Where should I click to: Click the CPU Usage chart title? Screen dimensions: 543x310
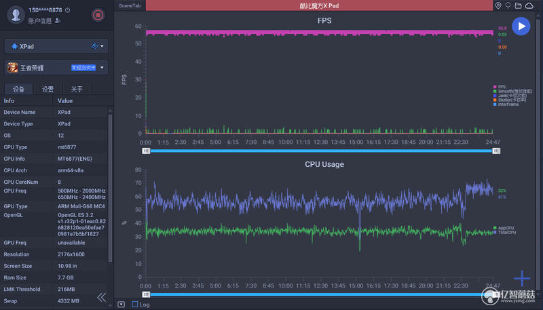click(x=324, y=164)
